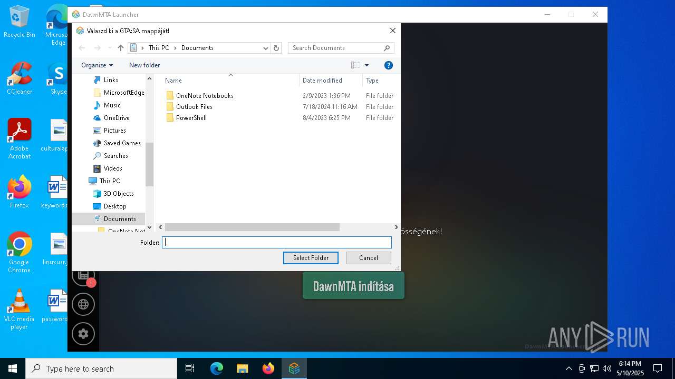Select Pictures in the navigation tree
This screenshot has width=675, height=379.
pos(114,131)
